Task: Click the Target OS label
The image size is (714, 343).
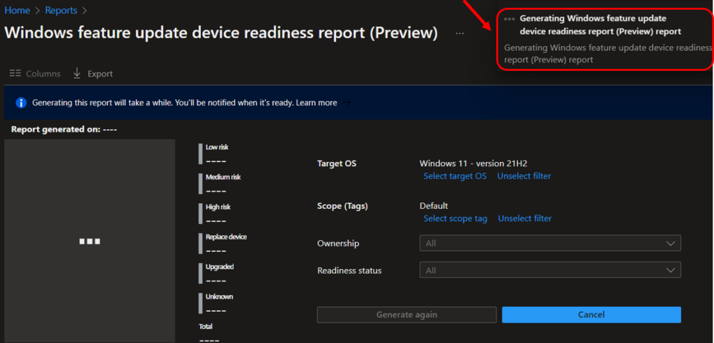Action: click(337, 163)
